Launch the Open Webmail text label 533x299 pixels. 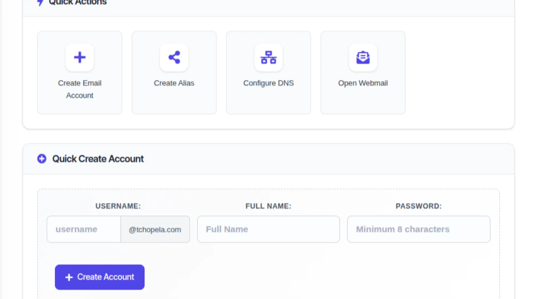tap(363, 83)
